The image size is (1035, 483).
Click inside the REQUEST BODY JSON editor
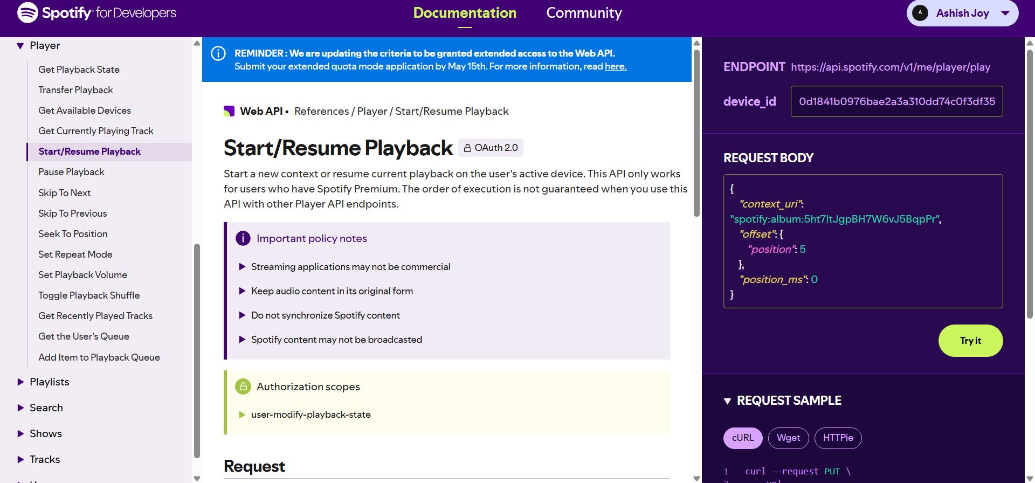(x=863, y=241)
